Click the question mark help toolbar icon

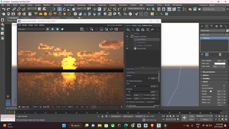pos(146,14)
